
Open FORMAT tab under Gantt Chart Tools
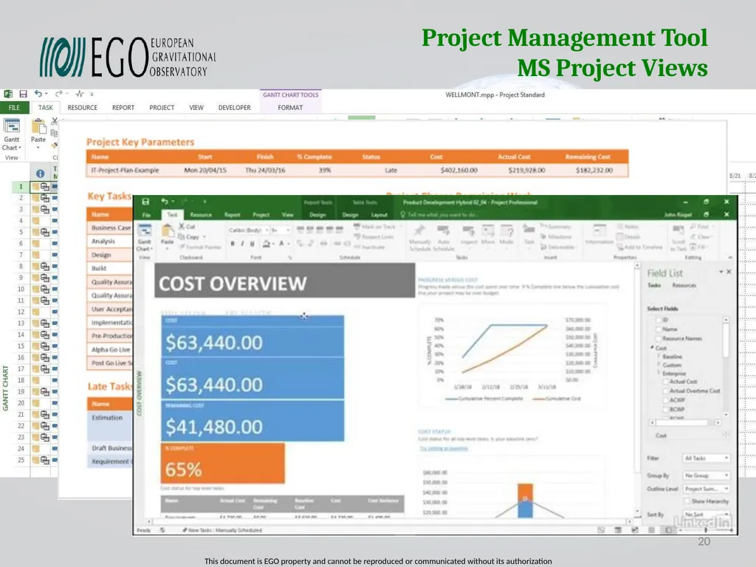(x=290, y=108)
